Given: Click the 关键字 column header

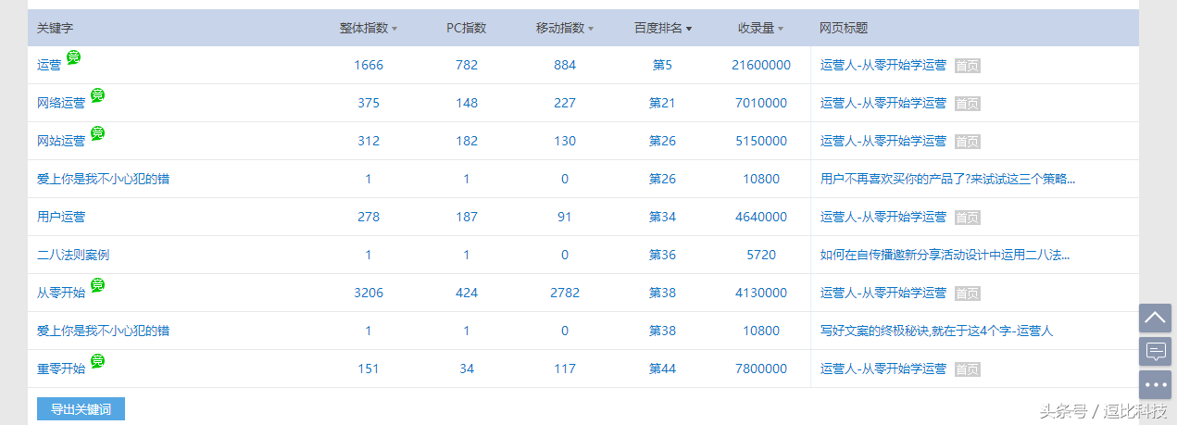Looking at the screenshot, I should 55,29.
